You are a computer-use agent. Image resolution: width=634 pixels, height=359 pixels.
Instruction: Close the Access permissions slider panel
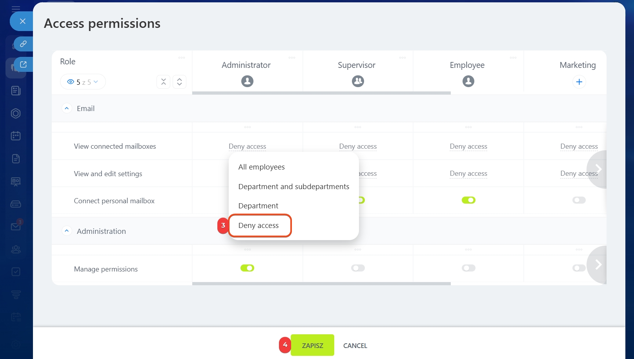pyautogui.click(x=22, y=21)
